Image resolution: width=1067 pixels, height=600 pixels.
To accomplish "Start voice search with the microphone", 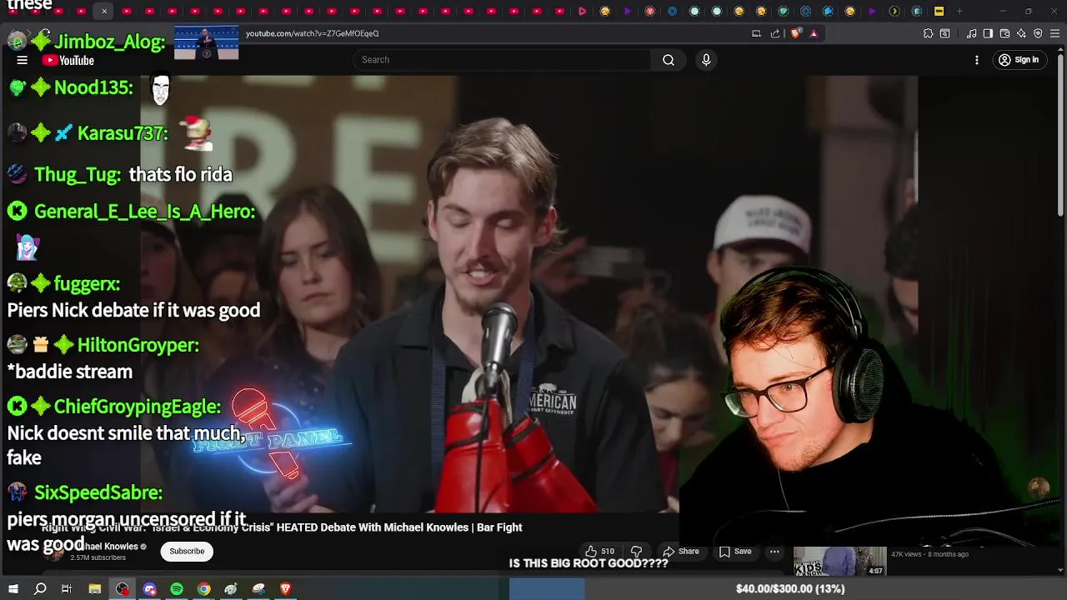I will (x=706, y=60).
